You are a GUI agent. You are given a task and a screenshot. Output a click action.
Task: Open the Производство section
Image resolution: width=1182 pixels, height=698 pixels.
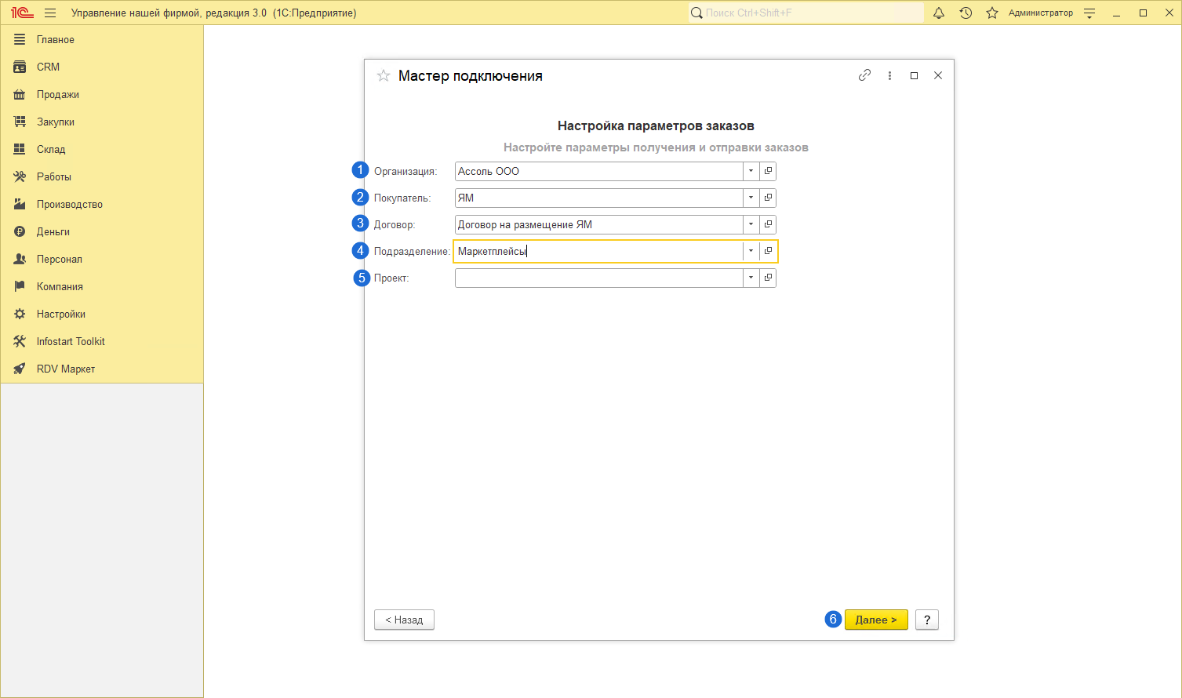102,204
